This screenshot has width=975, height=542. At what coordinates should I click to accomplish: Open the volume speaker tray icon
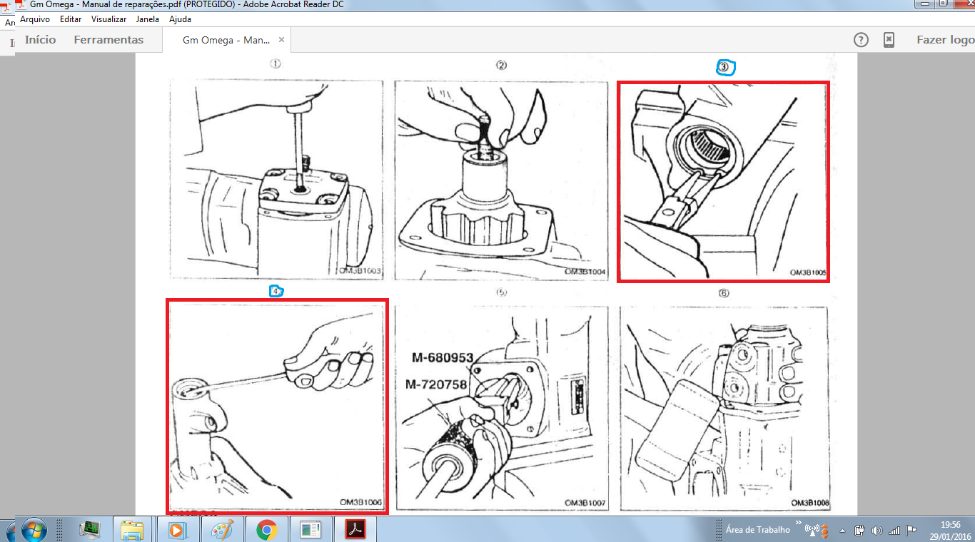coord(877,531)
